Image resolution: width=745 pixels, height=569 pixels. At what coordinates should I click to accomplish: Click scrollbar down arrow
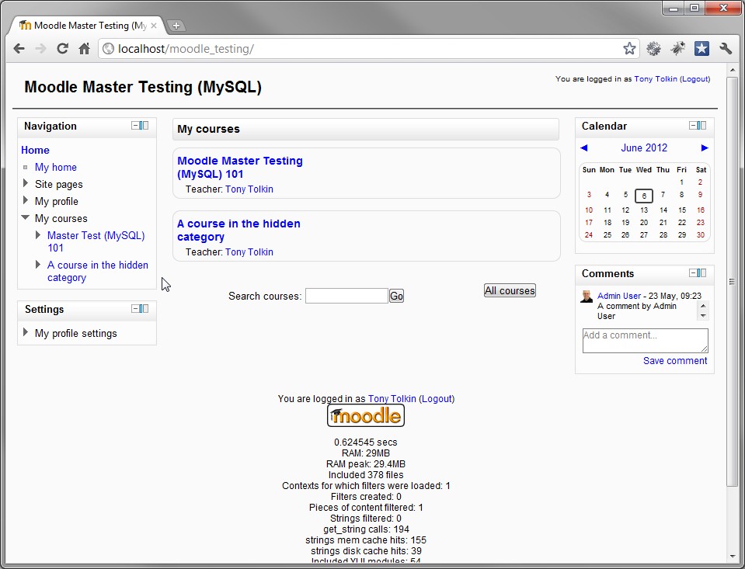pos(732,556)
